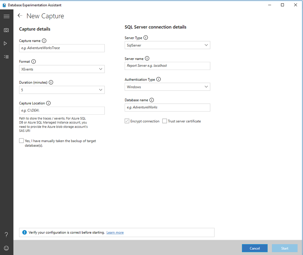Click the 'Path to store the traces' help text
This screenshot has width=303, height=255.
53,125
